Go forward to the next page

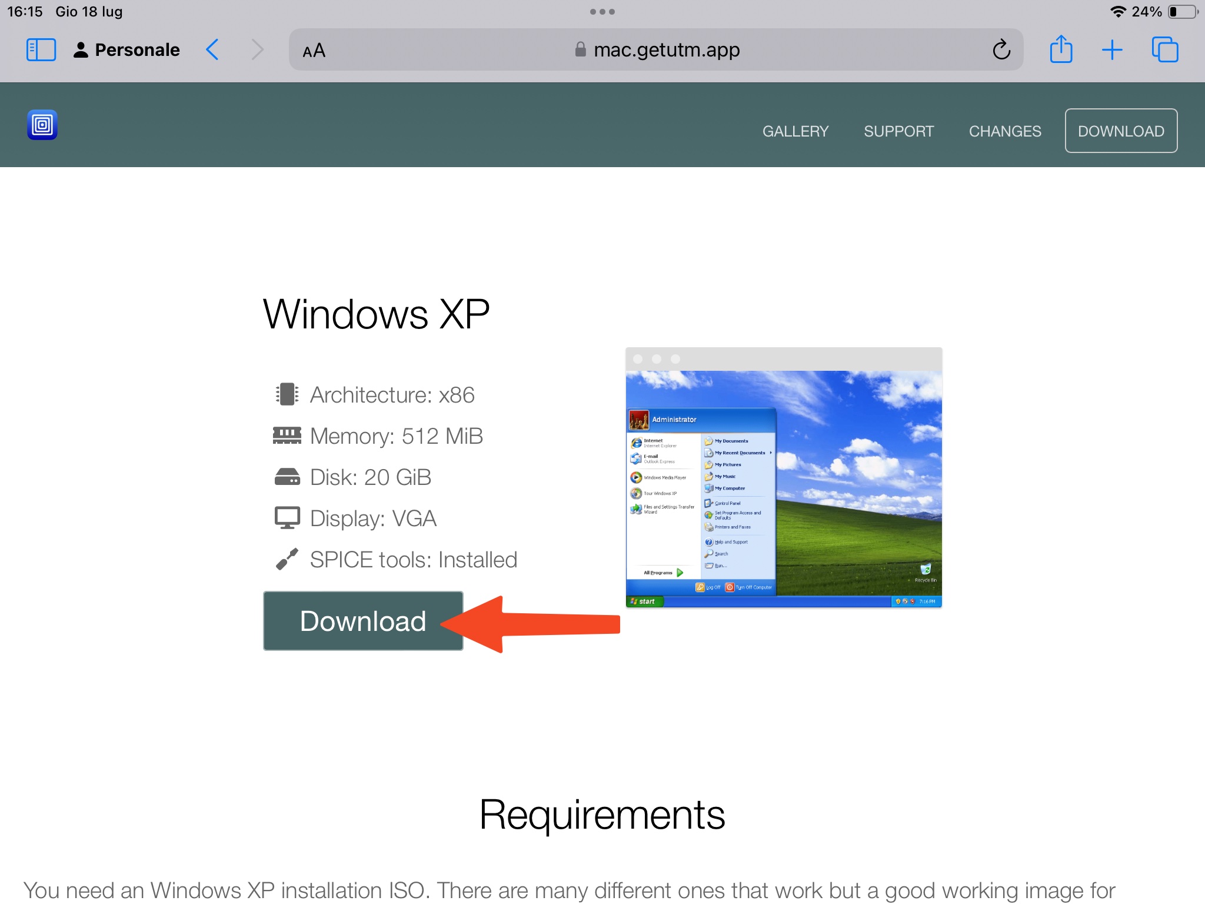(257, 50)
